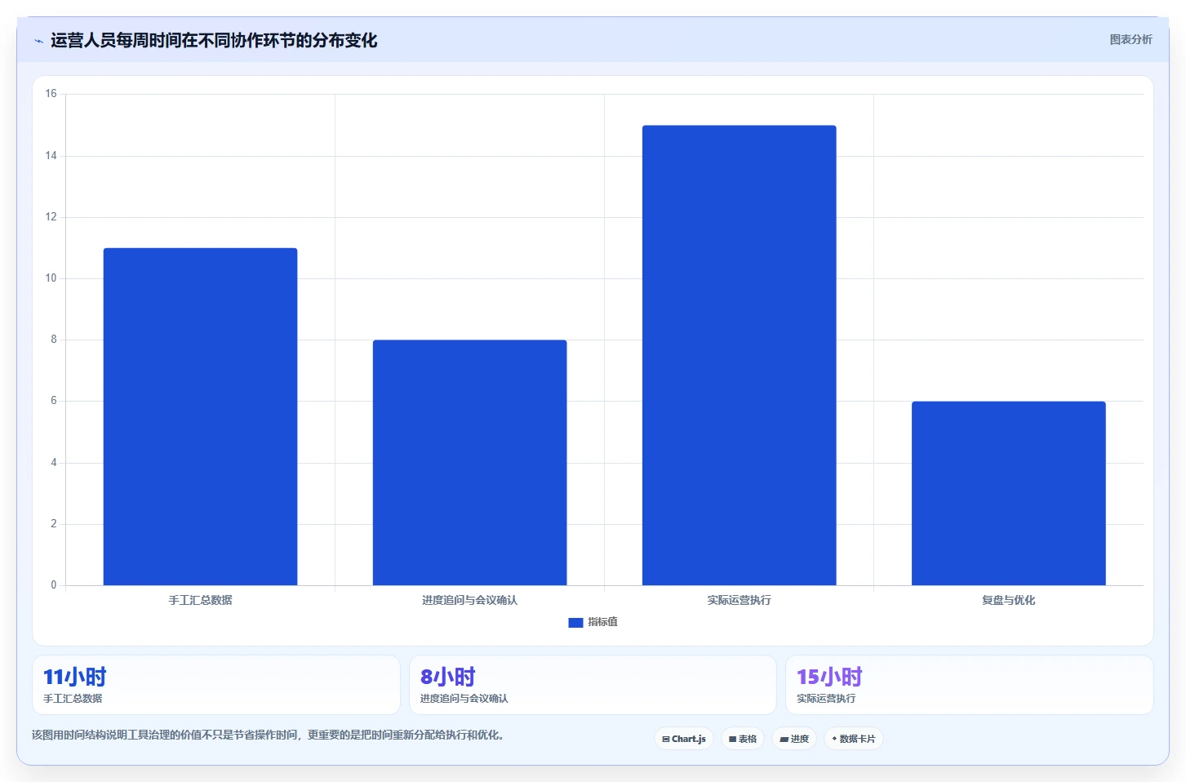Click the 实际运营执行 bar in the chart

(739, 355)
